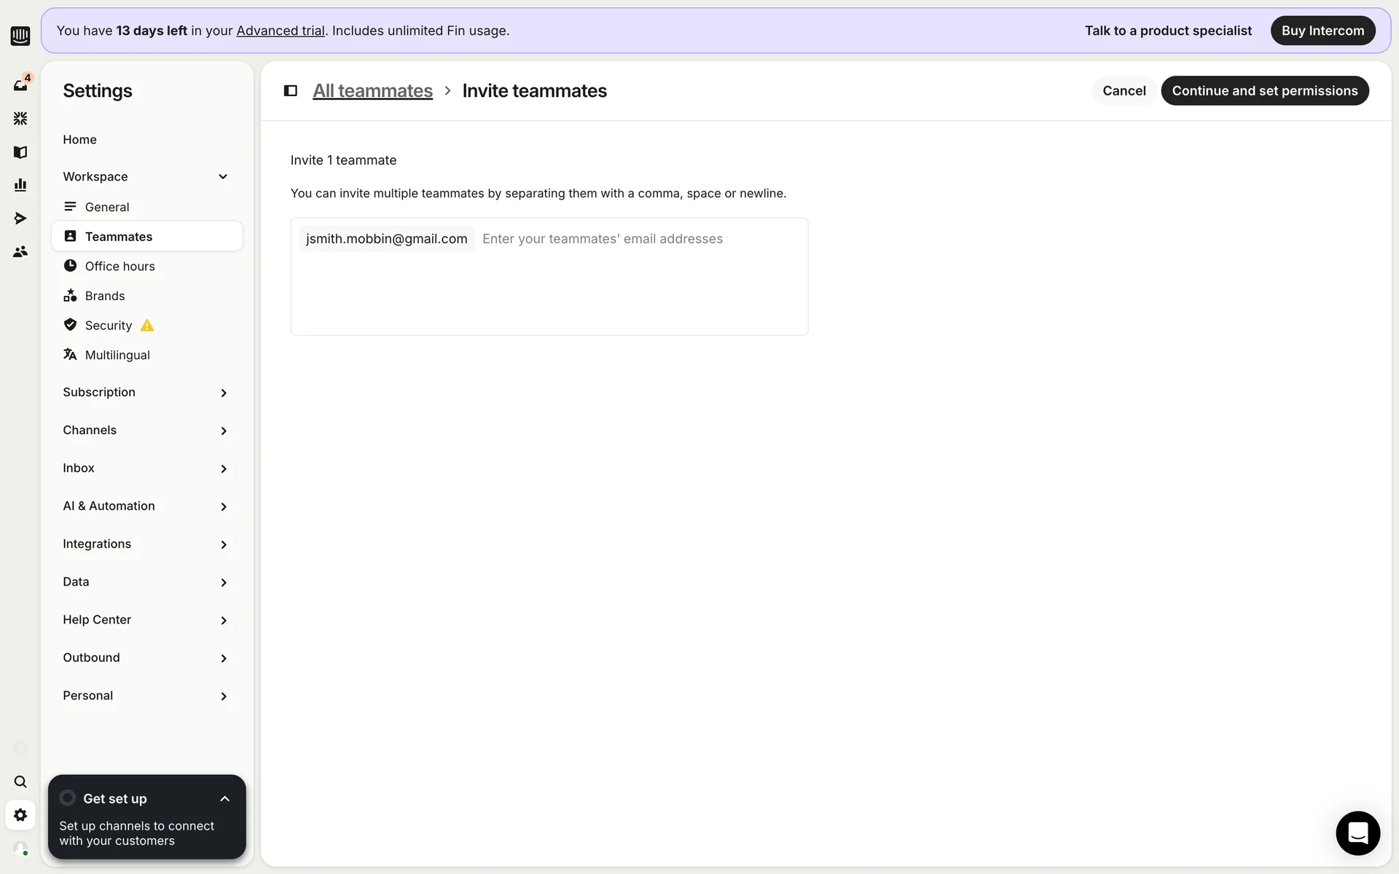This screenshot has height=874, width=1399.
Task: Open the Fin AI agent icon
Action: (x=20, y=118)
